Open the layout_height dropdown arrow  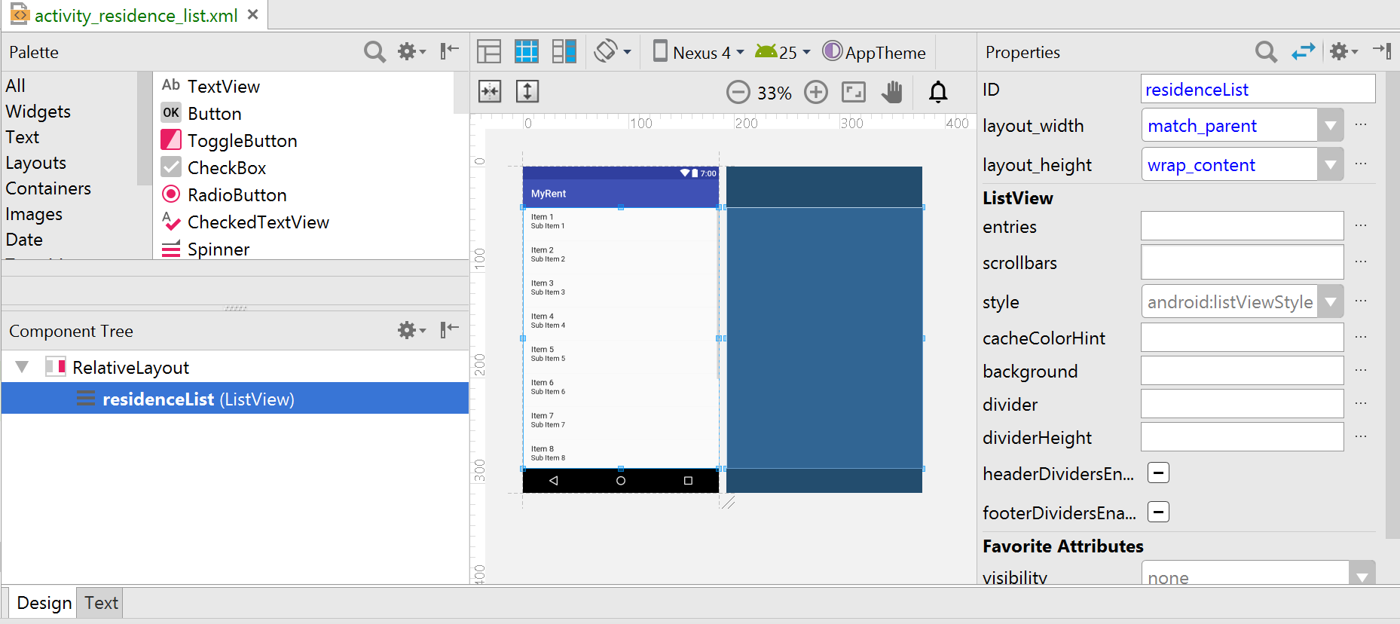point(1331,165)
